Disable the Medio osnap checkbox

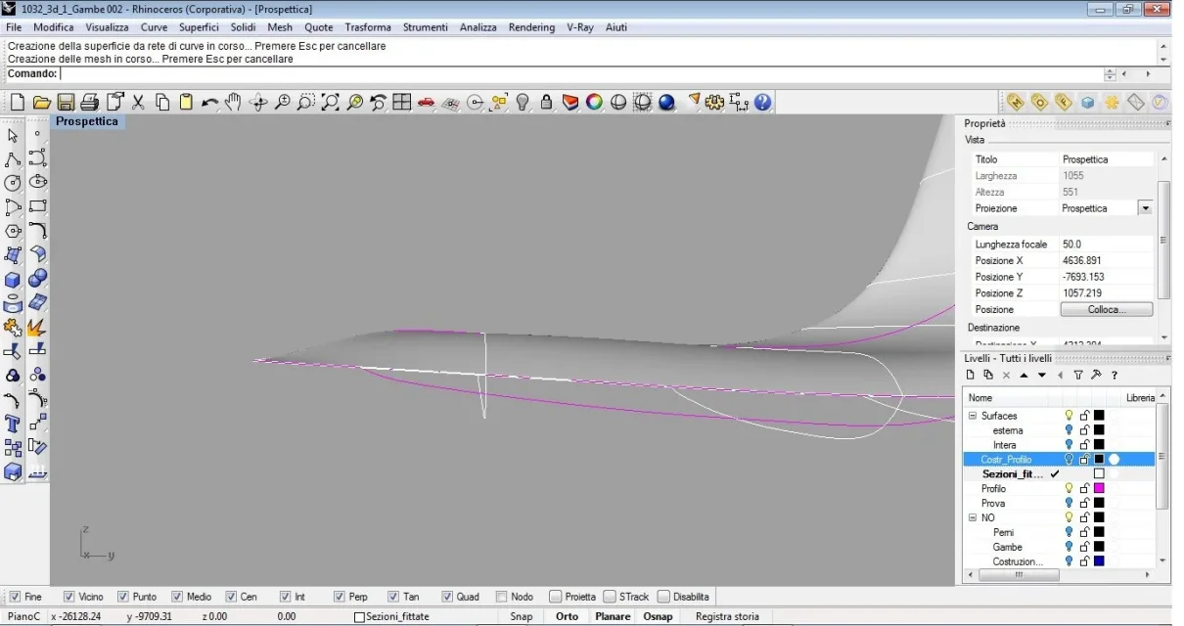tap(177, 597)
